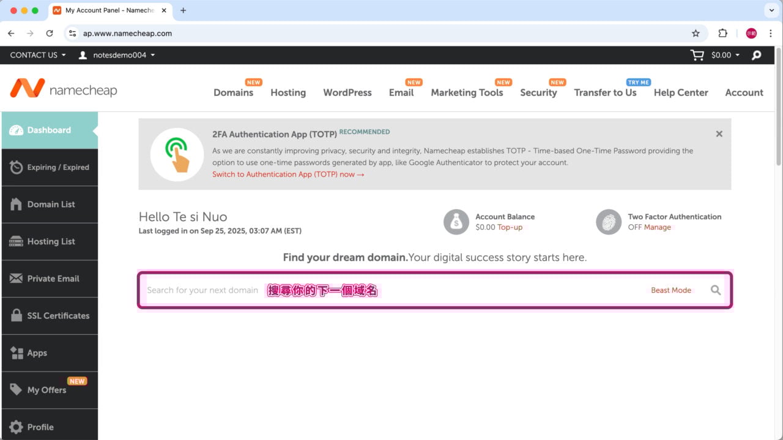Image resolution: width=783 pixels, height=440 pixels.
Task: Dismiss the 2FA banner with the X
Action: click(719, 134)
